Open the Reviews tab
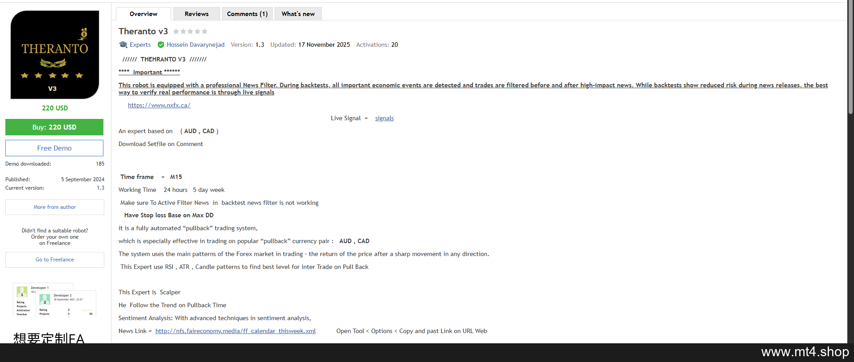The height and width of the screenshot is (362, 854). pos(197,14)
